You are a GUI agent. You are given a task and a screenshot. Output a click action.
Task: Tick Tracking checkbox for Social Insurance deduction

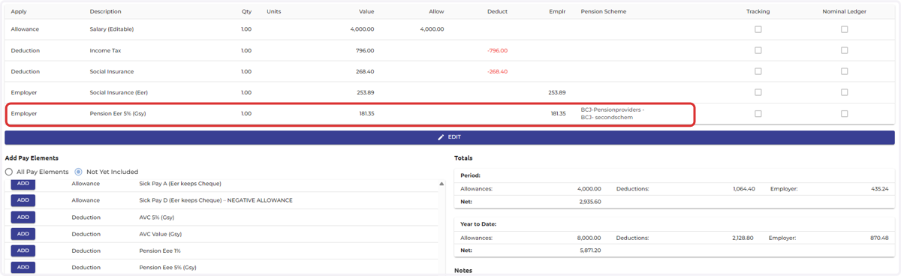[x=758, y=71]
